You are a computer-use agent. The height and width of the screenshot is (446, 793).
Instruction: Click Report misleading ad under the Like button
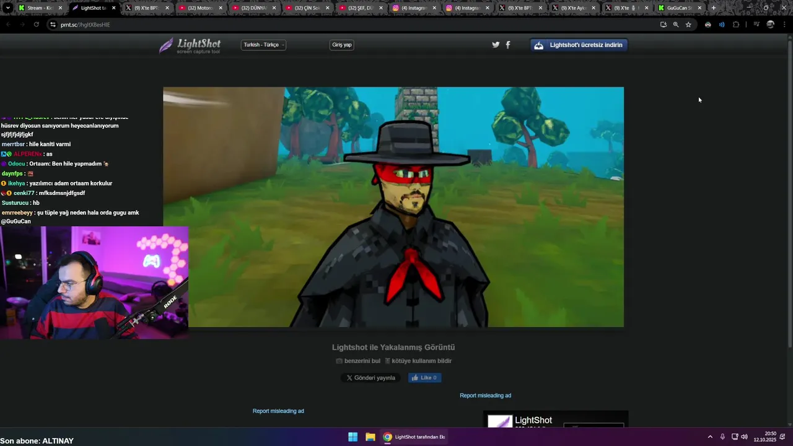pyautogui.click(x=485, y=395)
